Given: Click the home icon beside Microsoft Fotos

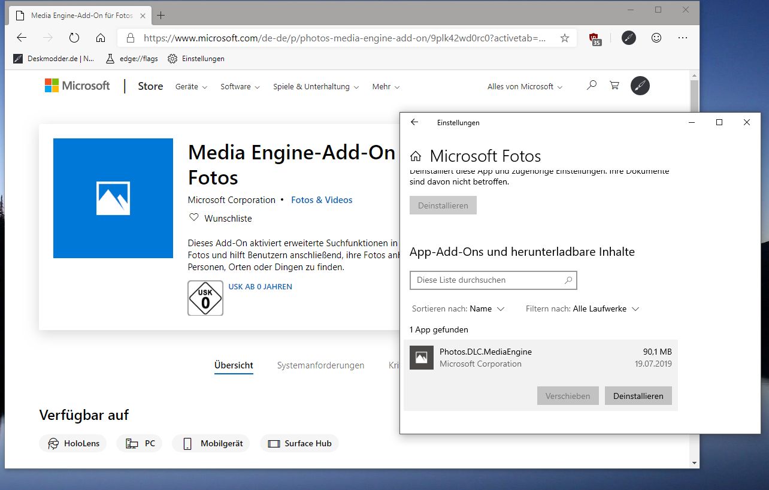Looking at the screenshot, I should 416,156.
